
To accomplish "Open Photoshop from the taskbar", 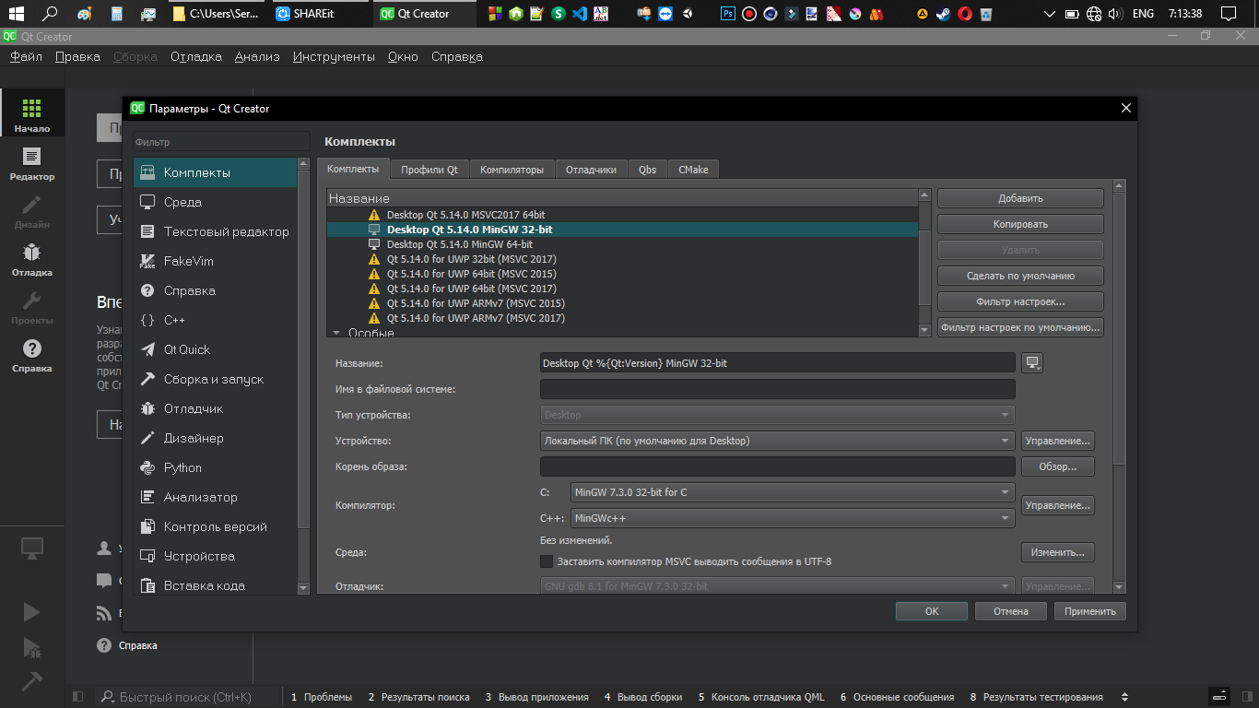I will 728,14.
